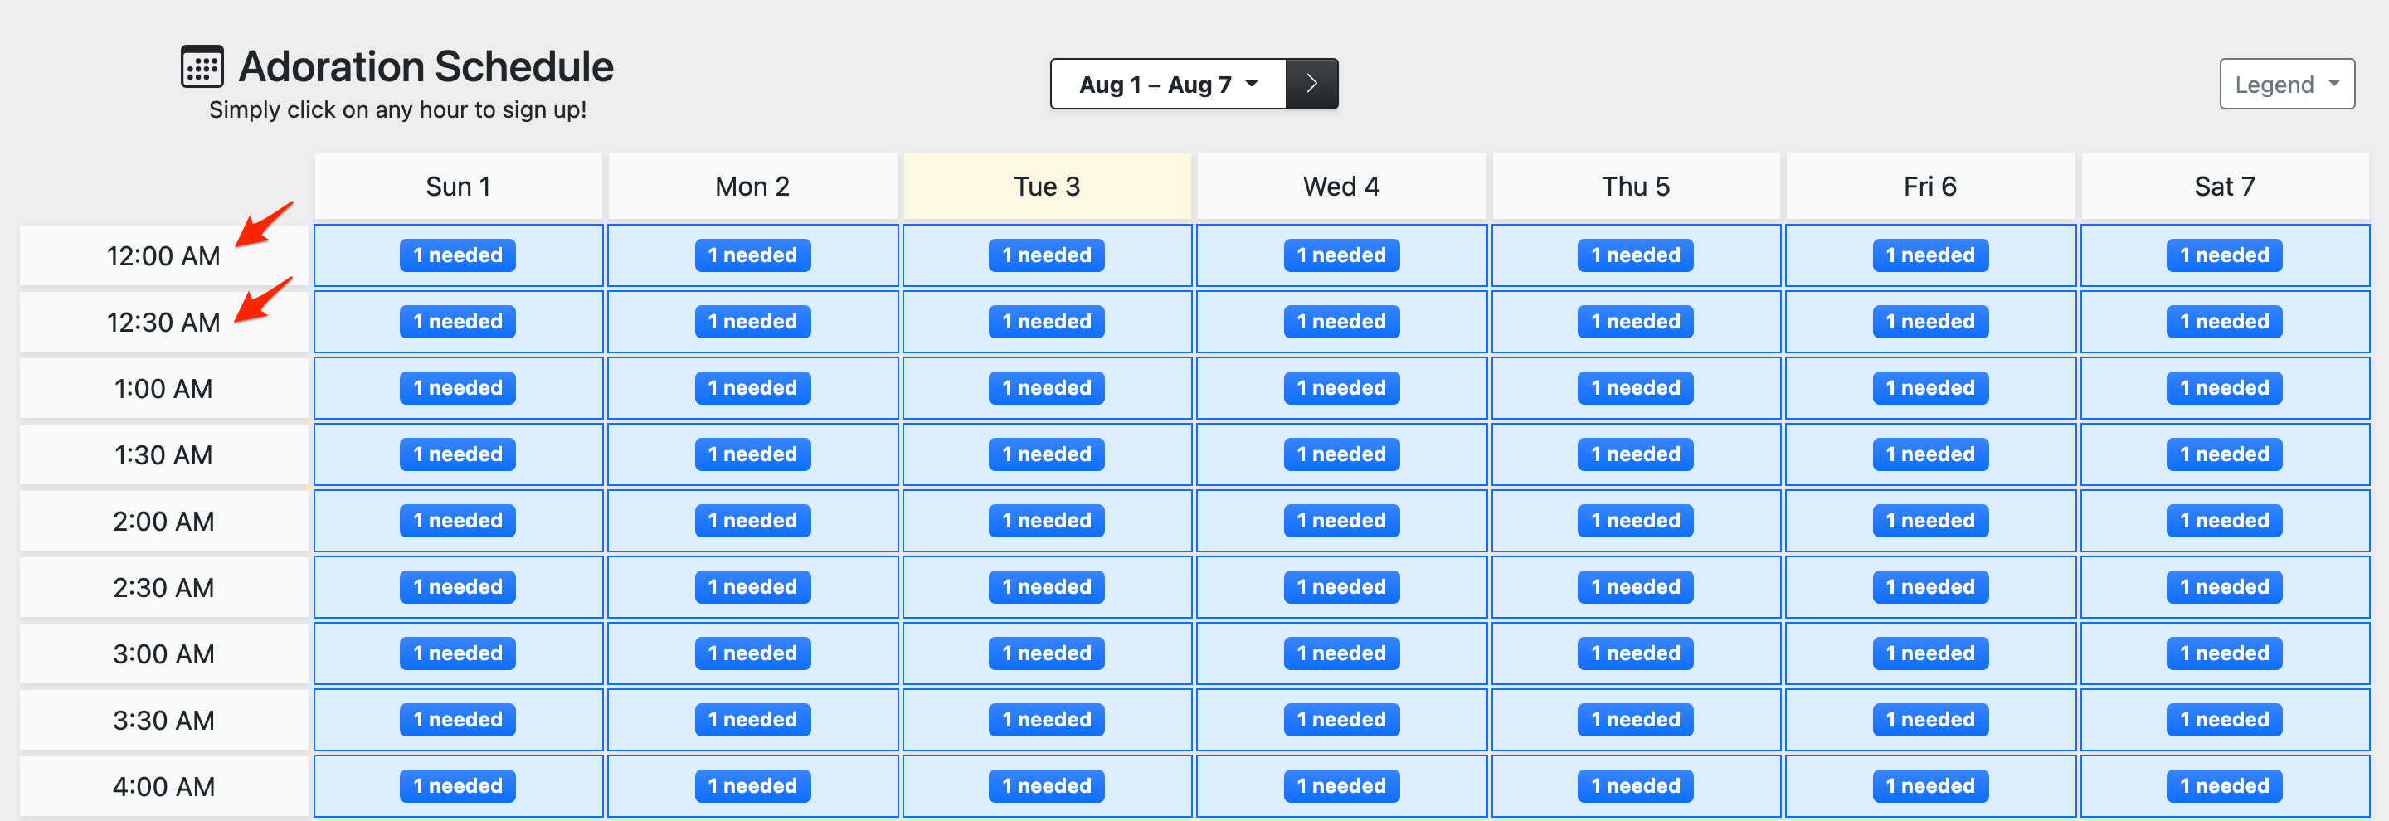
Task: Sign up for Saturday 1:30 AM slot
Action: coord(2224,453)
